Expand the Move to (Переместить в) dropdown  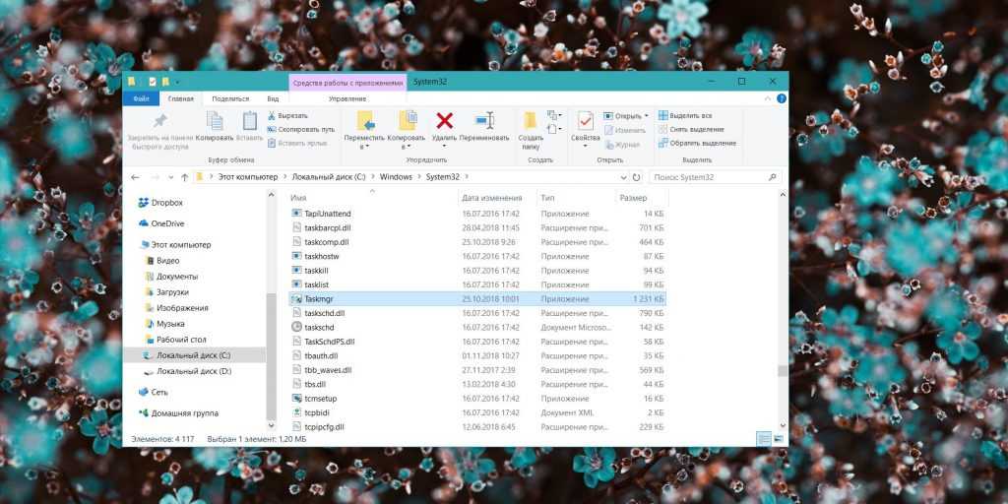364,147
